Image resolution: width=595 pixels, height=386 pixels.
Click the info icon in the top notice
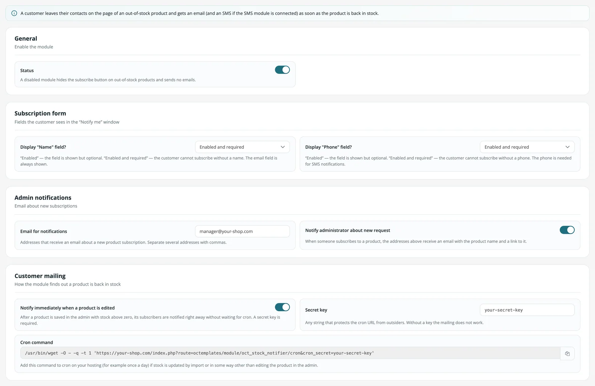(14, 13)
